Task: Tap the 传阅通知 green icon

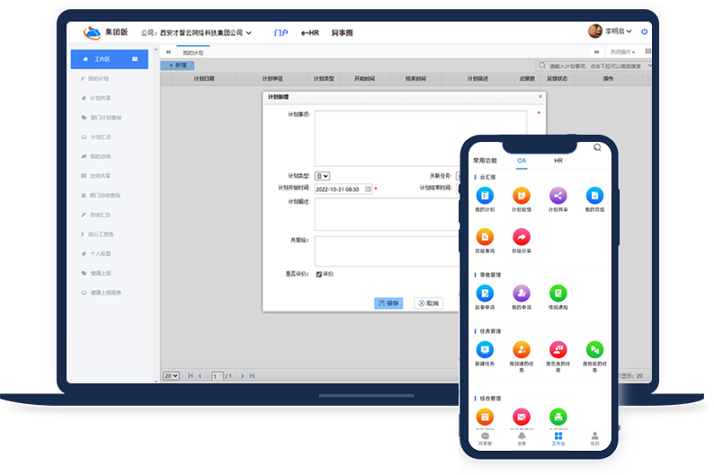Action: pyautogui.click(x=558, y=294)
